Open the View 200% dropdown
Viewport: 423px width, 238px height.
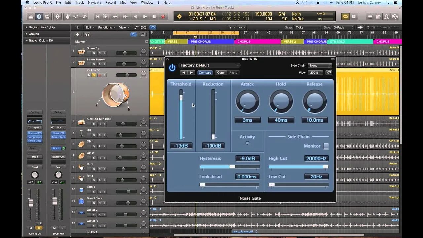point(315,73)
